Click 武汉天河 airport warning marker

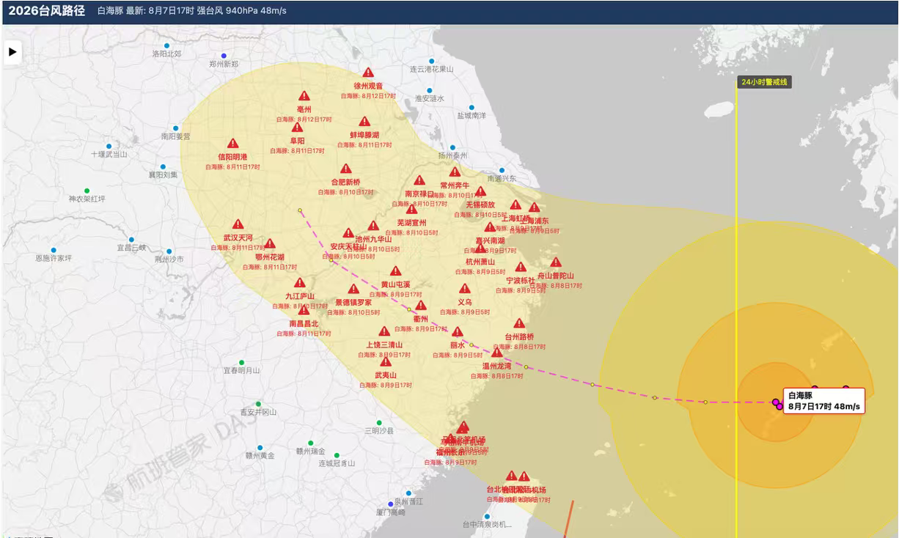[238, 224]
